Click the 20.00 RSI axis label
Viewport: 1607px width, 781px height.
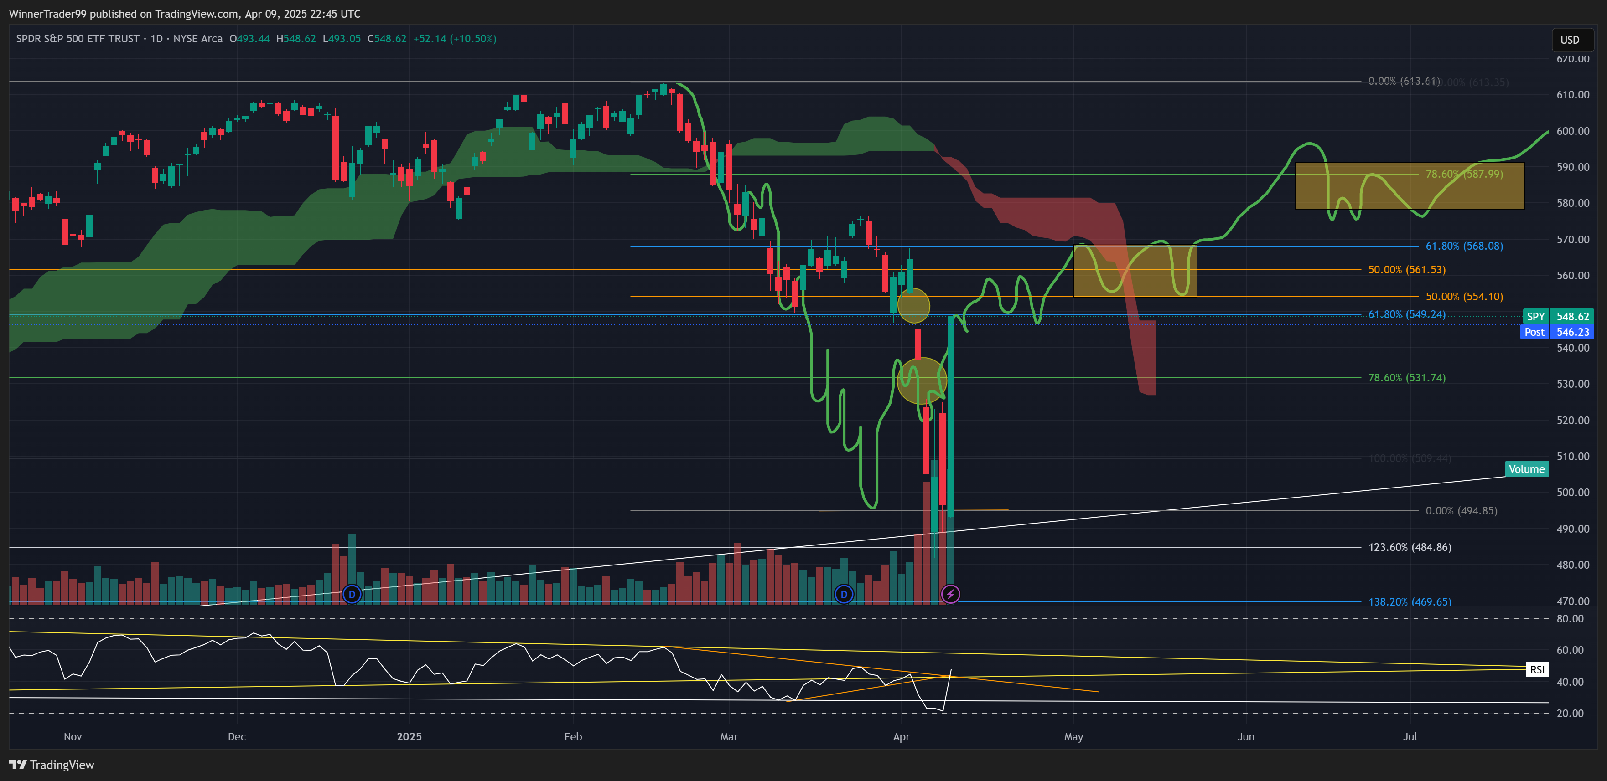click(1570, 713)
